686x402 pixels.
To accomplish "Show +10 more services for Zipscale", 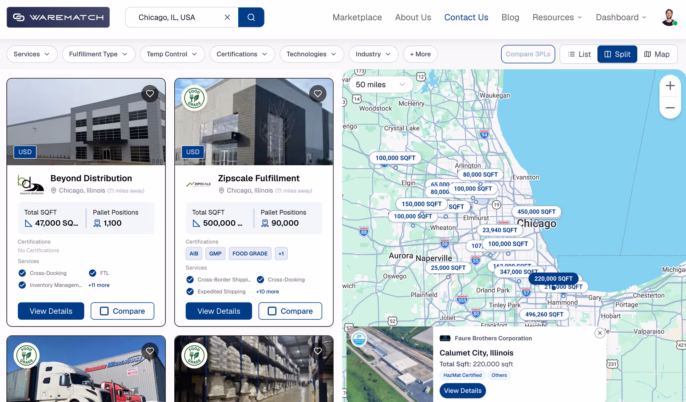I will pyautogui.click(x=268, y=291).
